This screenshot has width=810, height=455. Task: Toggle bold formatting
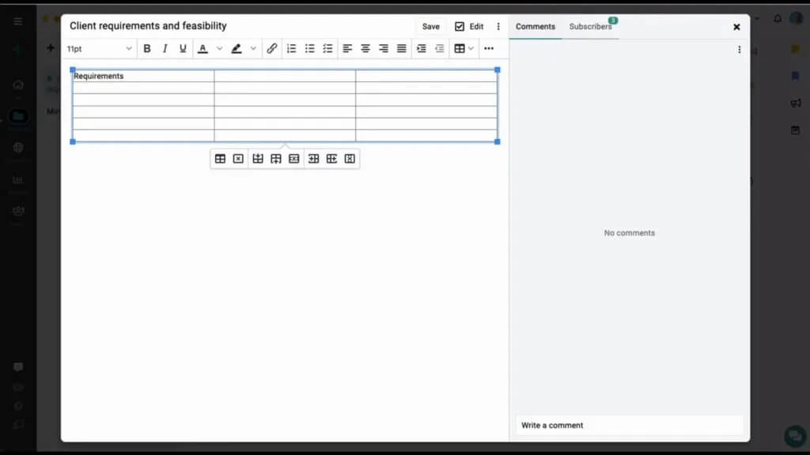point(147,49)
